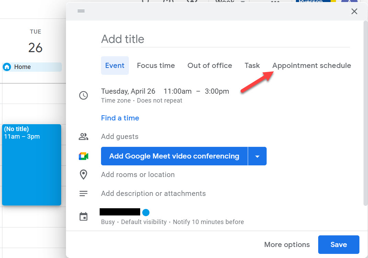Open the Find a time link

[120, 118]
